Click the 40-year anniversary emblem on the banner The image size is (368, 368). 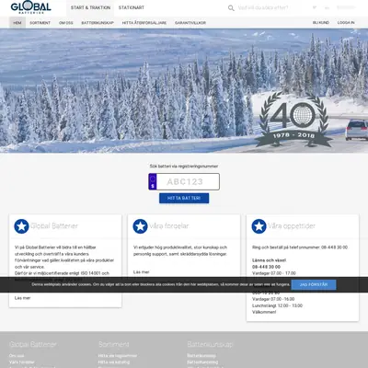293,120
